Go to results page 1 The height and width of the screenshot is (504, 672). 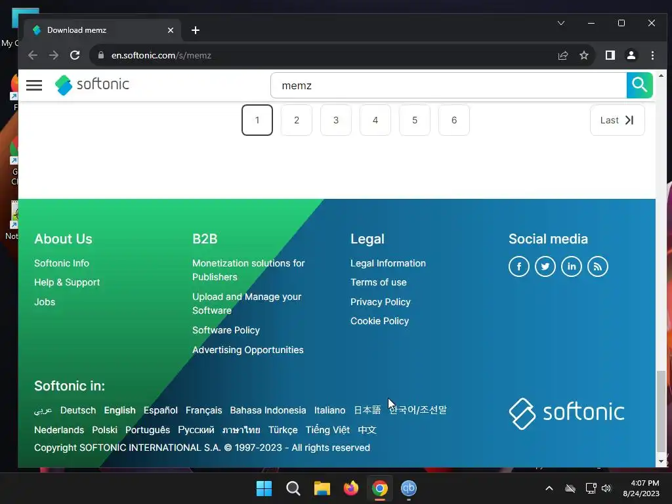pos(257,120)
